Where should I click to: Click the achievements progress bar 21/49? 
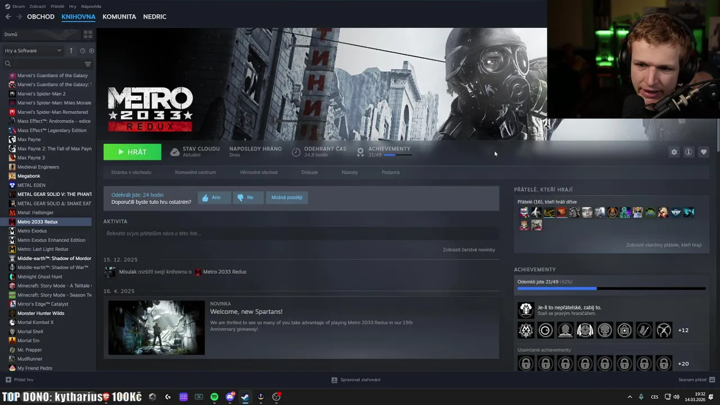pos(611,289)
